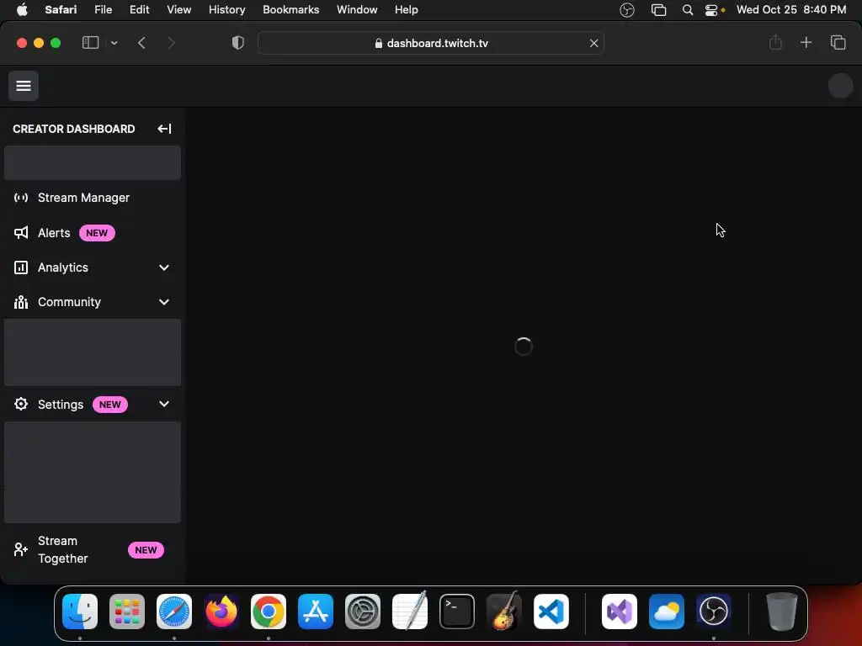This screenshot has width=862, height=646.
Task: Show Safari tab overview
Action: click(838, 42)
